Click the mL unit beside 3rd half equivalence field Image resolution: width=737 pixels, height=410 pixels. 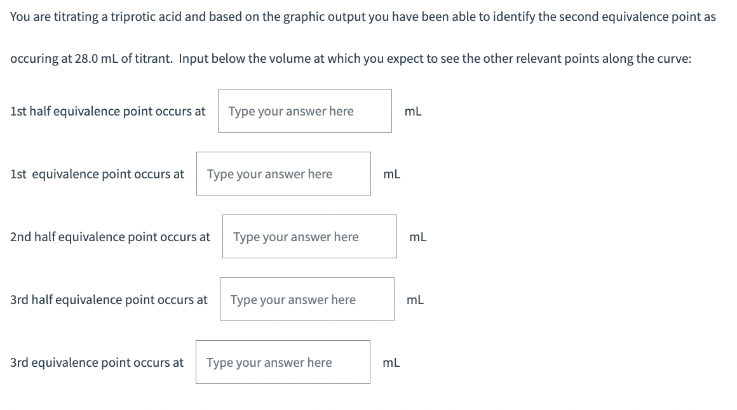416,300
